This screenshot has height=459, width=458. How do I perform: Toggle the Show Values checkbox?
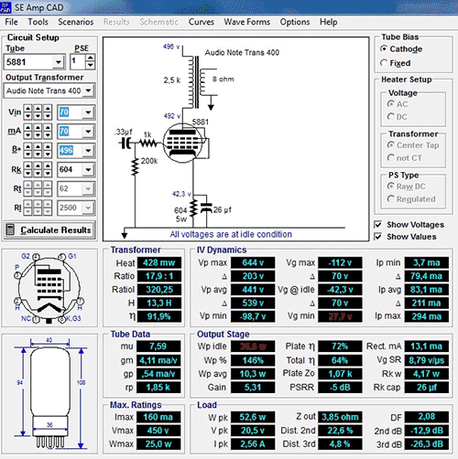(378, 237)
